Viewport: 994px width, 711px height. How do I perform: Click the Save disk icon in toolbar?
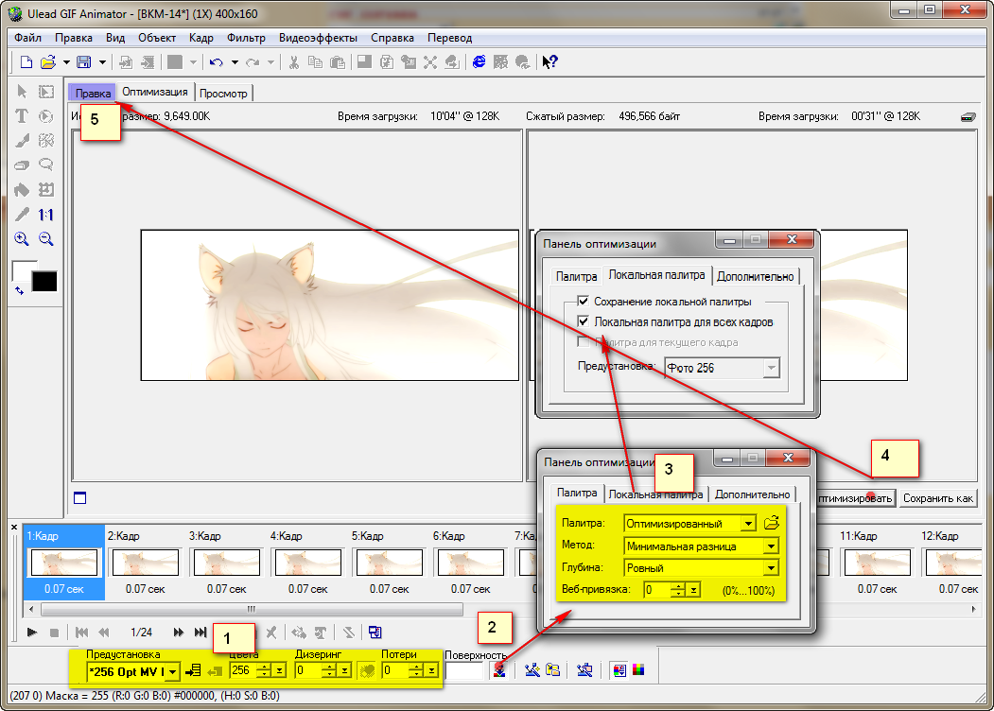tap(84, 62)
